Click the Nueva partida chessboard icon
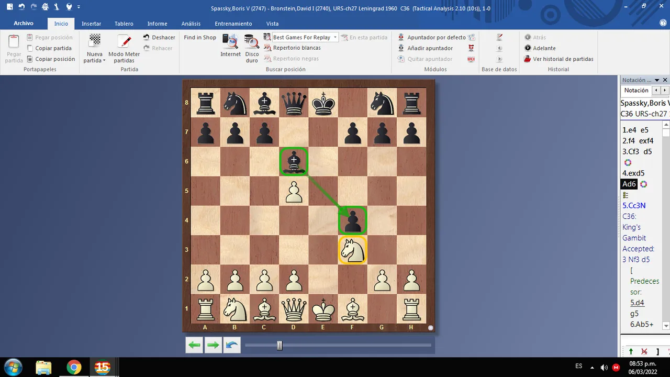The image size is (670, 377). [95, 41]
